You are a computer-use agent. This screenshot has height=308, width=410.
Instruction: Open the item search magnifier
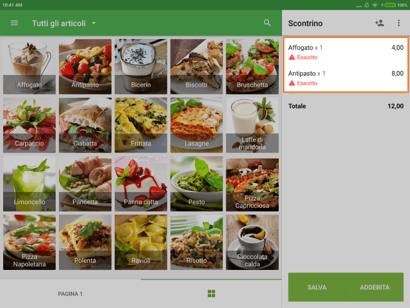point(267,23)
